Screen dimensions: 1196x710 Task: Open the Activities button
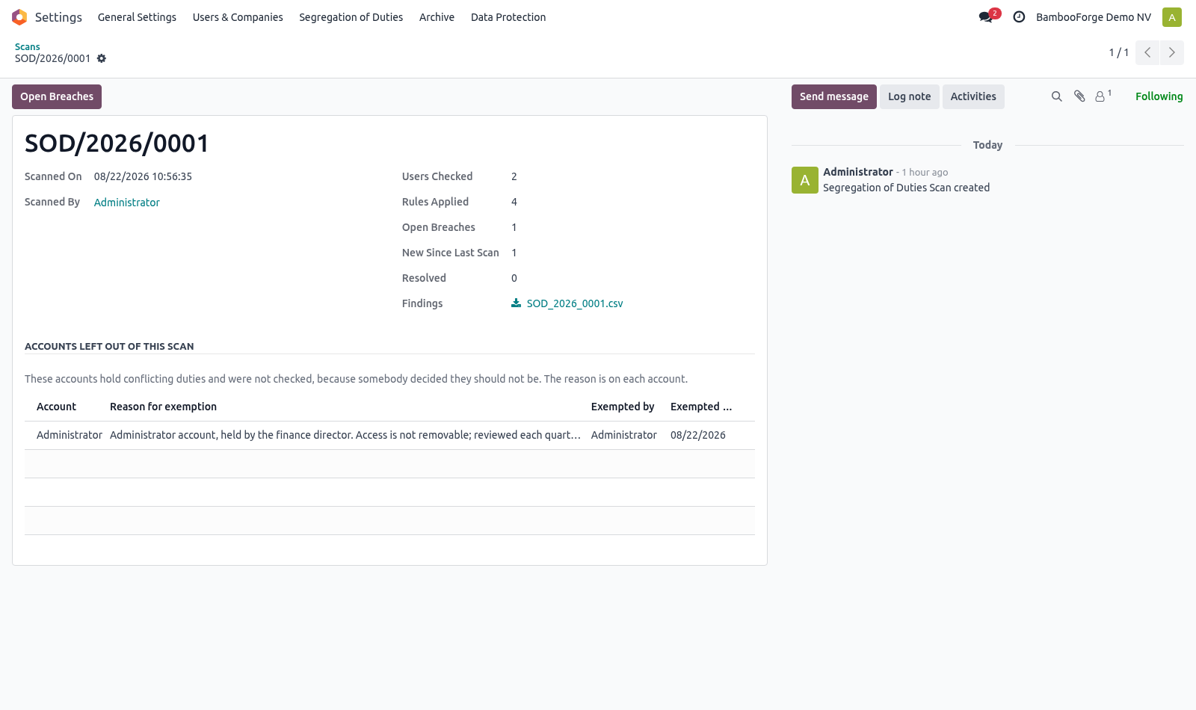(973, 96)
